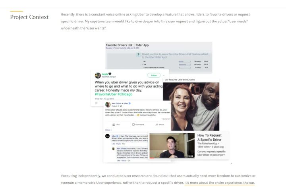This screenshot has width=286, height=187.
Task: Open the Oldest comment sort dropdown
Action: pyautogui.click(x=108, y=130)
